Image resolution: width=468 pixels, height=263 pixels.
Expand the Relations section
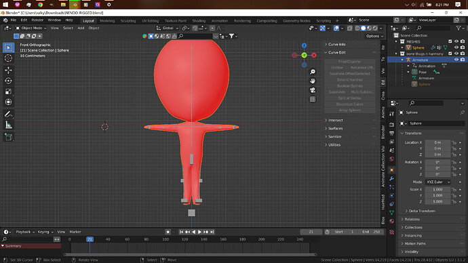(412, 219)
